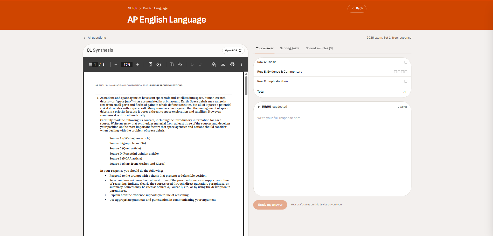
Task: Zoom out the PDF with minus icon
Action: point(116,64)
